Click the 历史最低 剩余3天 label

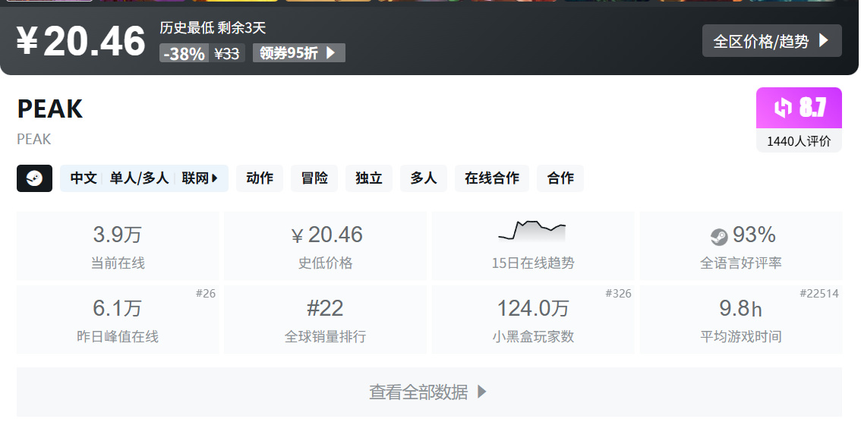213,27
